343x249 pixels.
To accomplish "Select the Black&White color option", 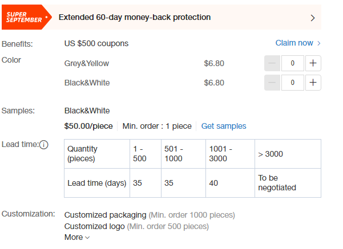I will click(87, 83).
